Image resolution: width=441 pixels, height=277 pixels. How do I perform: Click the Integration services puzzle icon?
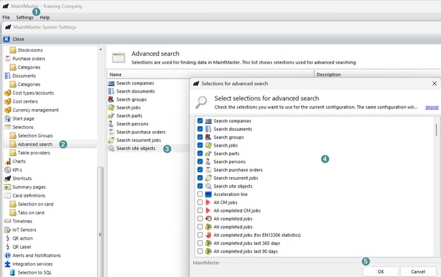(8, 264)
